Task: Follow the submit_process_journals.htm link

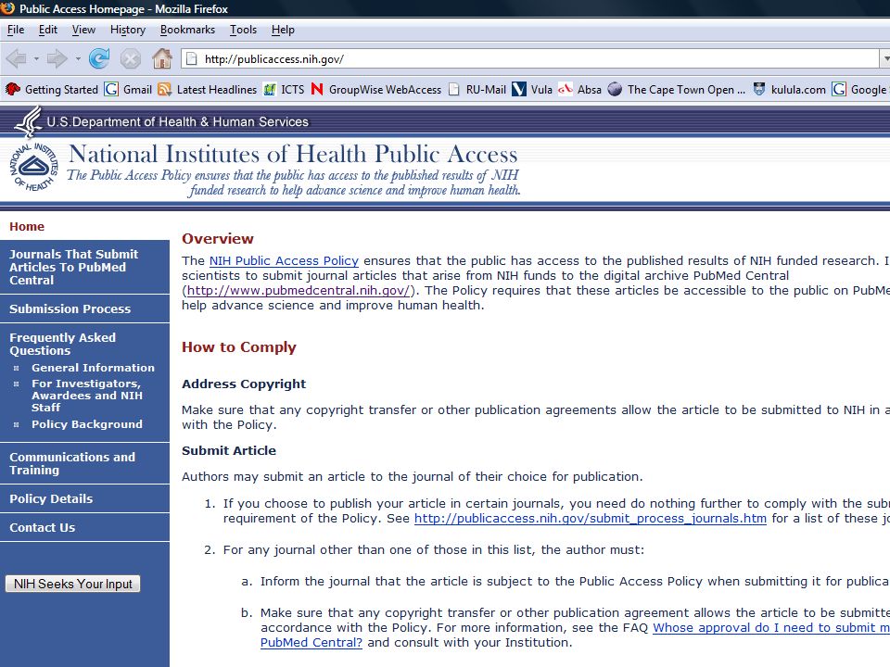Action: point(591,519)
